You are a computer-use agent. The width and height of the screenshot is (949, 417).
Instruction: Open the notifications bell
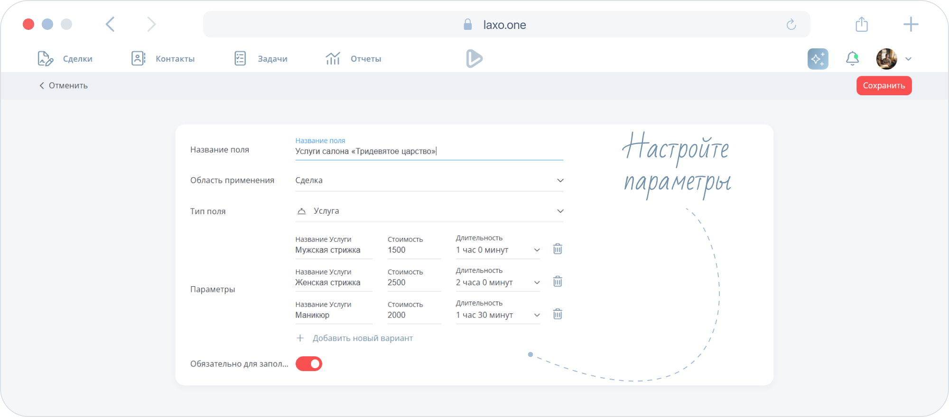coord(852,59)
